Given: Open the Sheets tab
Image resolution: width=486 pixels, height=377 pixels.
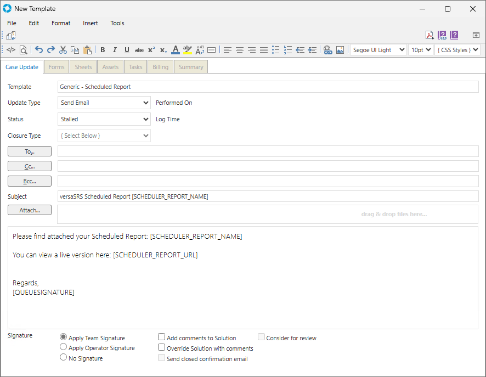Looking at the screenshot, I should click(x=83, y=67).
